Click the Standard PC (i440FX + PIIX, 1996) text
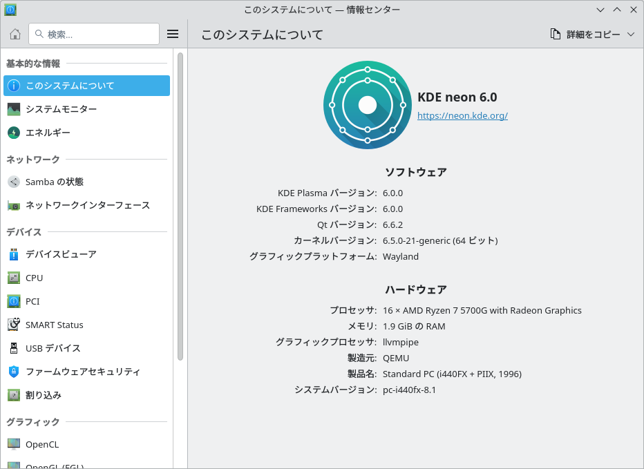 coord(452,374)
